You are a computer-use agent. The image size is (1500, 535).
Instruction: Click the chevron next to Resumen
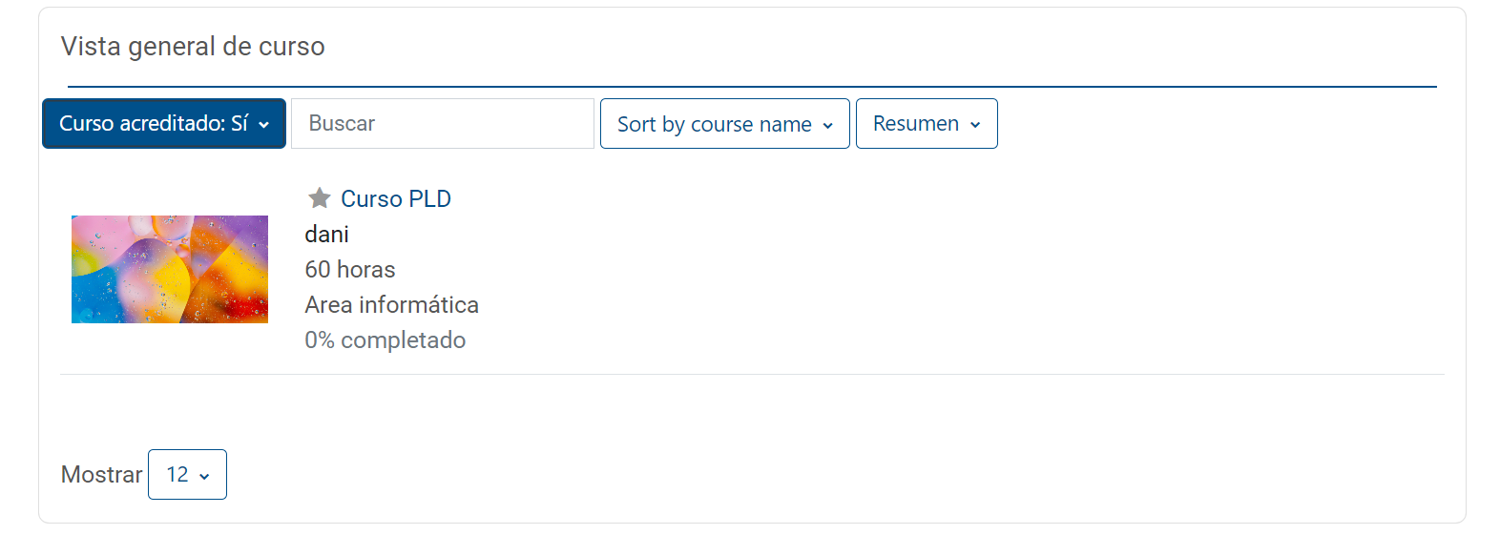[975, 125]
